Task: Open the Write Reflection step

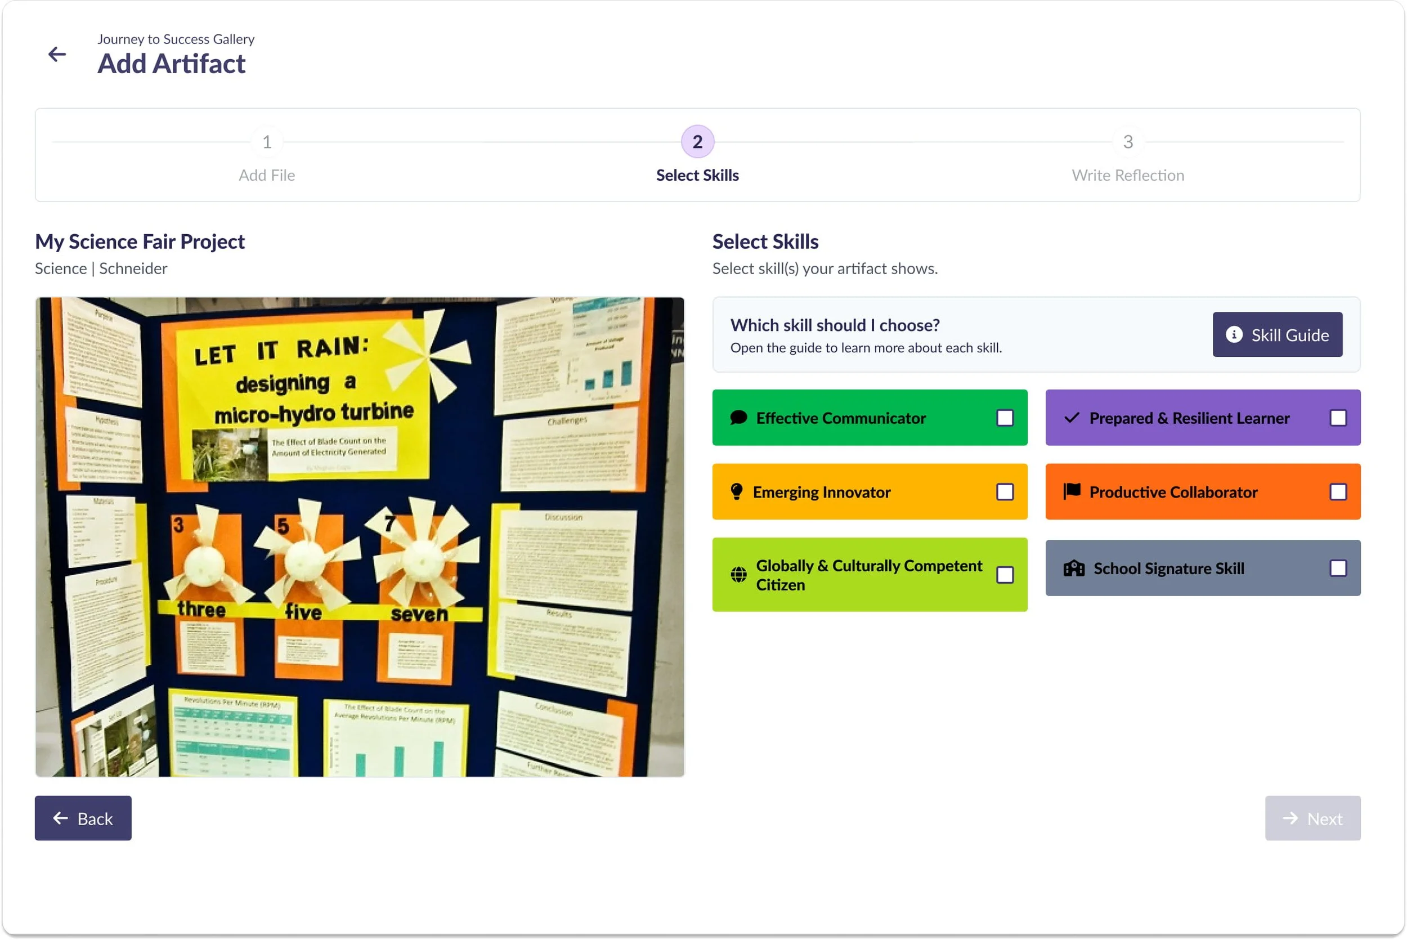Action: pyautogui.click(x=1128, y=142)
